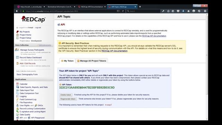The height and width of the screenshot is (125, 222).
Task: Select the green API token string
Action: click(x=87, y=87)
